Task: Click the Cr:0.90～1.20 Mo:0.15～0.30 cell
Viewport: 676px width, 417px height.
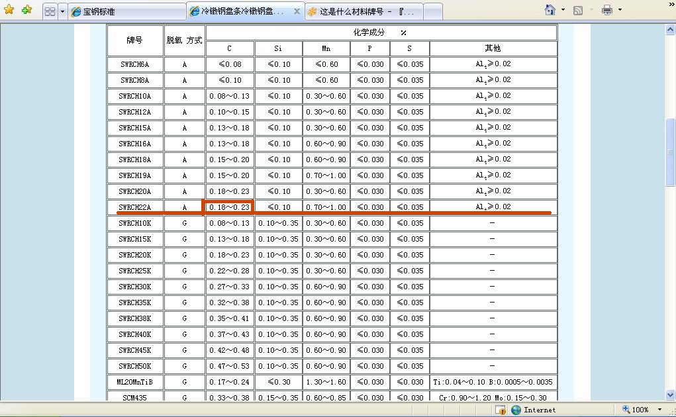Action: [x=493, y=396]
